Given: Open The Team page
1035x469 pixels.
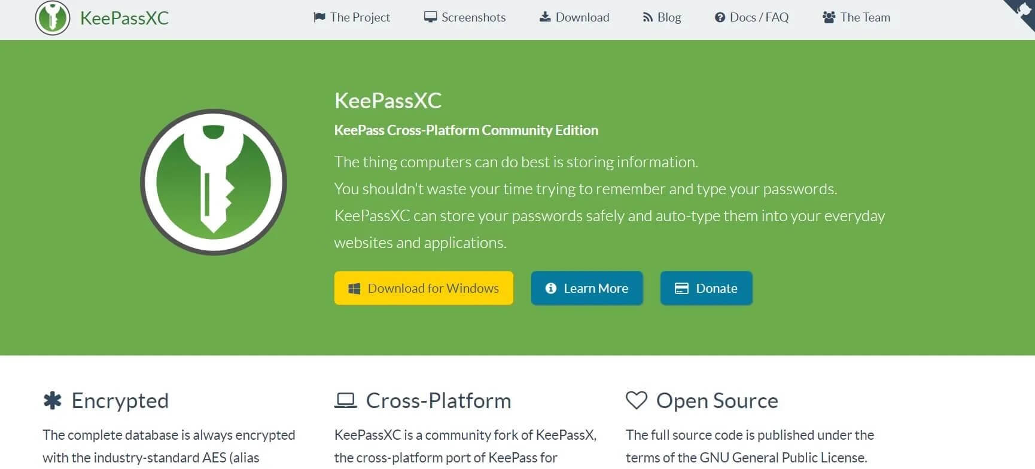Looking at the screenshot, I should pos(857,17).
